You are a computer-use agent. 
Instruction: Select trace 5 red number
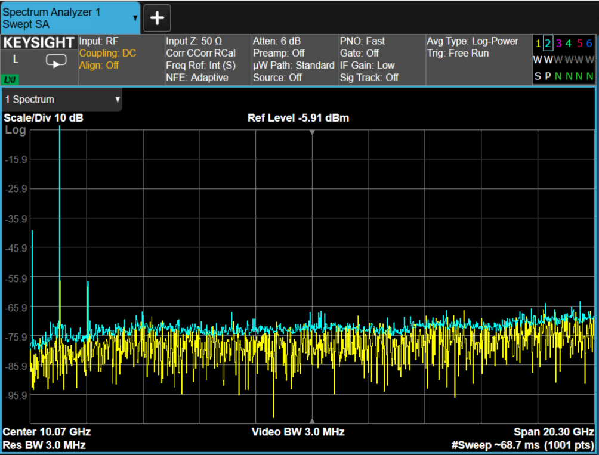coord(579,43)
